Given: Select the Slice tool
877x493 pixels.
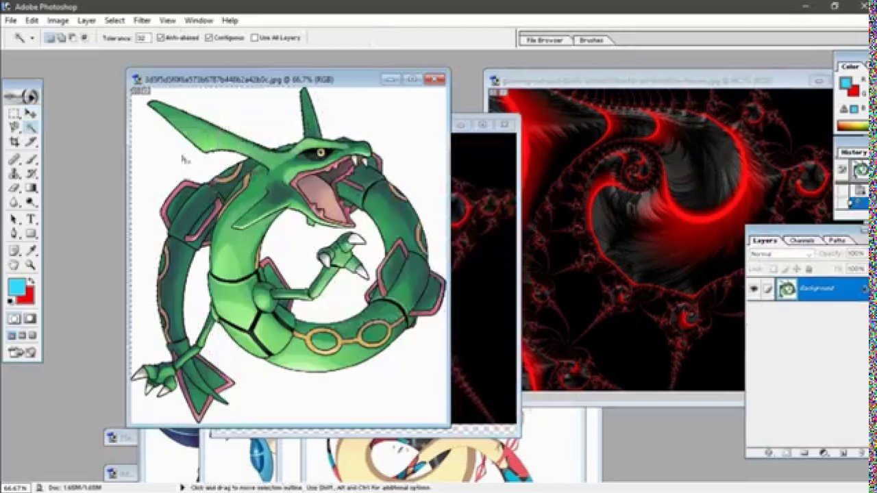Looking at the screenshot, I should 31,142.
